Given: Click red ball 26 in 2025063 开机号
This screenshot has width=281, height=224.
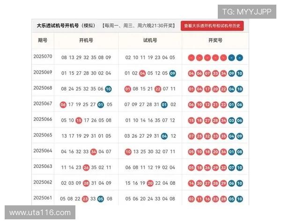Looking at the screenshot, I should (86, 168).
